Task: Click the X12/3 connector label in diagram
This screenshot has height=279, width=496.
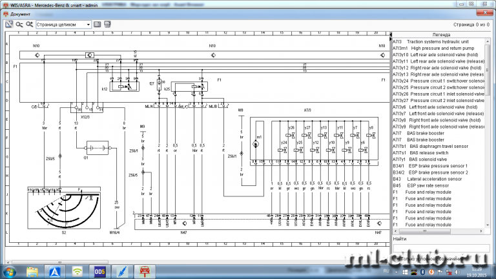Action: [x=85, y=117]
